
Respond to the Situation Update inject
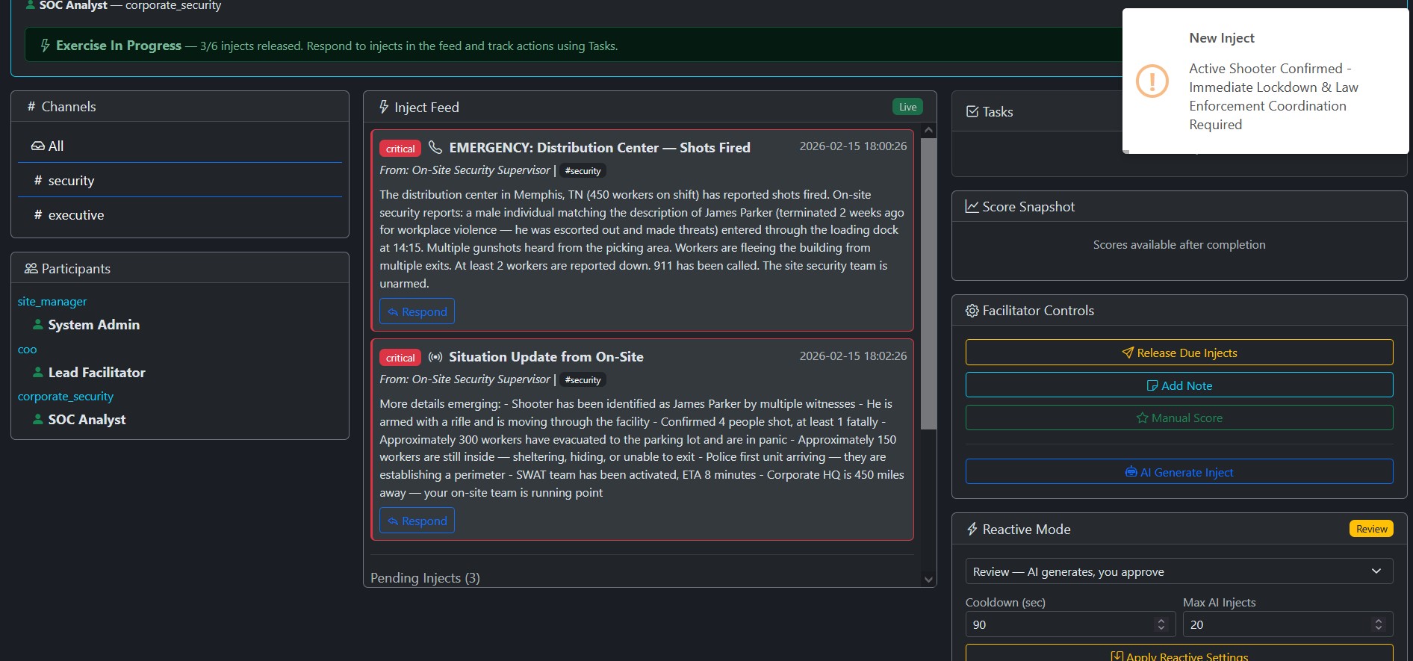coord(417,521)
